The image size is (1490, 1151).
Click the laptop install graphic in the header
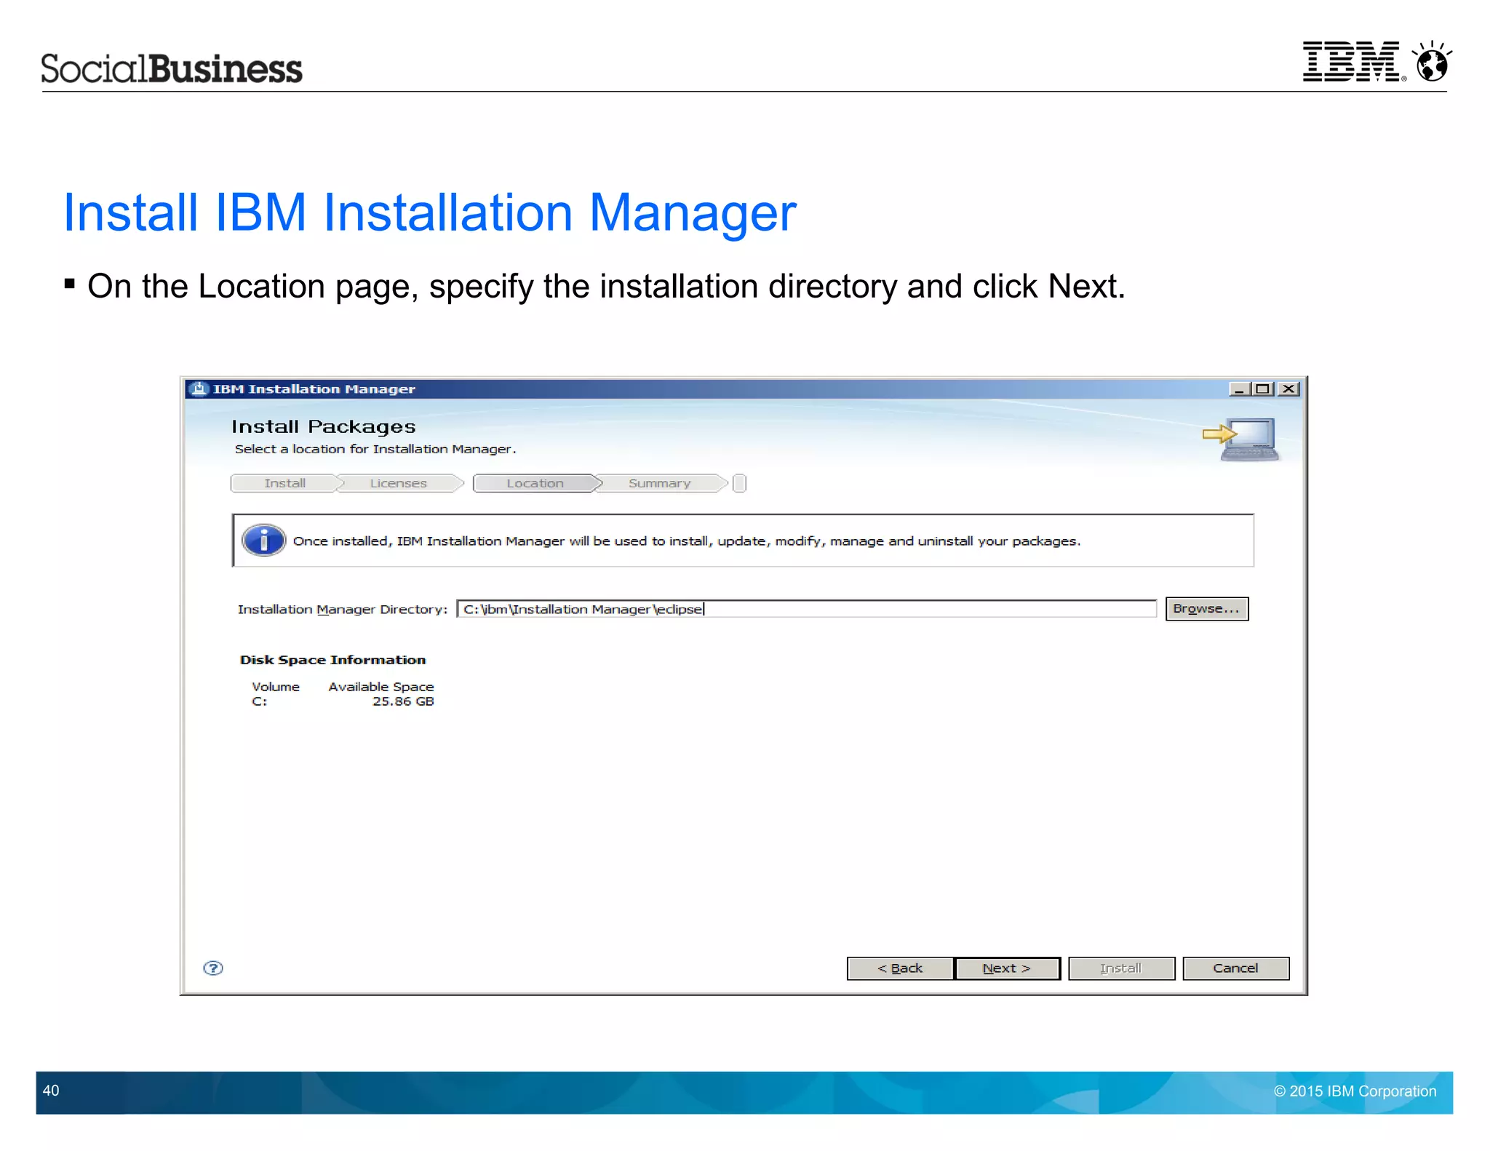click(x=1241, y=439)
